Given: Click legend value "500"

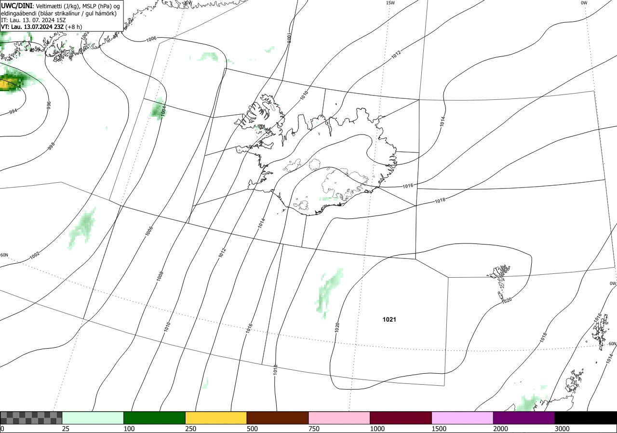Looking at the screenshot, I should click(x=252, y=429).
